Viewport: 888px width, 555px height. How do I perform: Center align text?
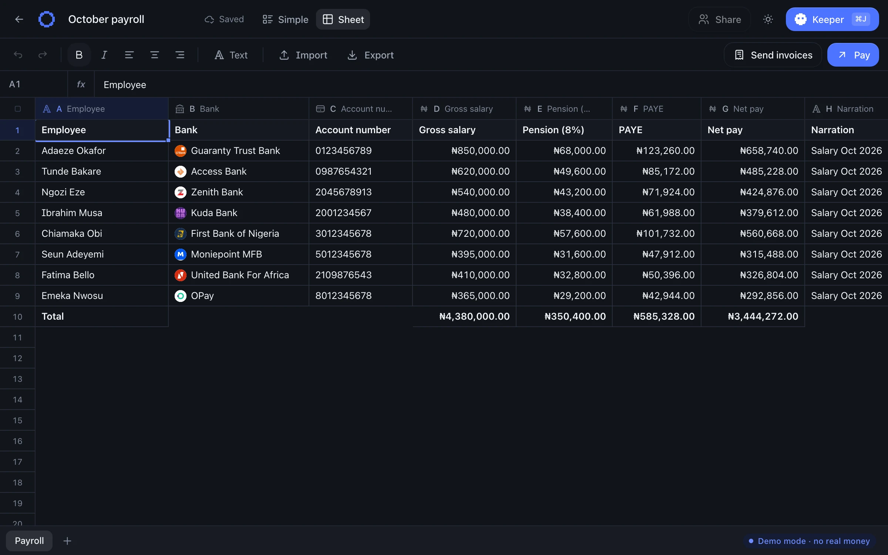(155, 55)
